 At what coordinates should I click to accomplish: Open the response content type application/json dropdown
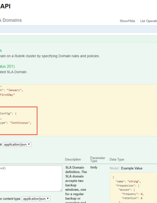click(17, 144)
